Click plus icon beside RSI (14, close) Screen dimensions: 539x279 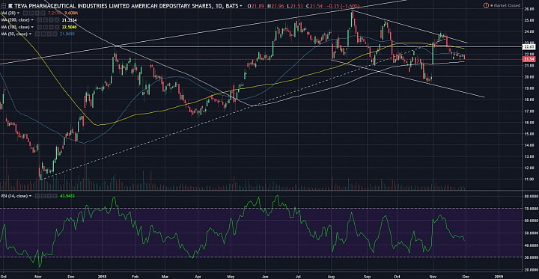point(49,196)
